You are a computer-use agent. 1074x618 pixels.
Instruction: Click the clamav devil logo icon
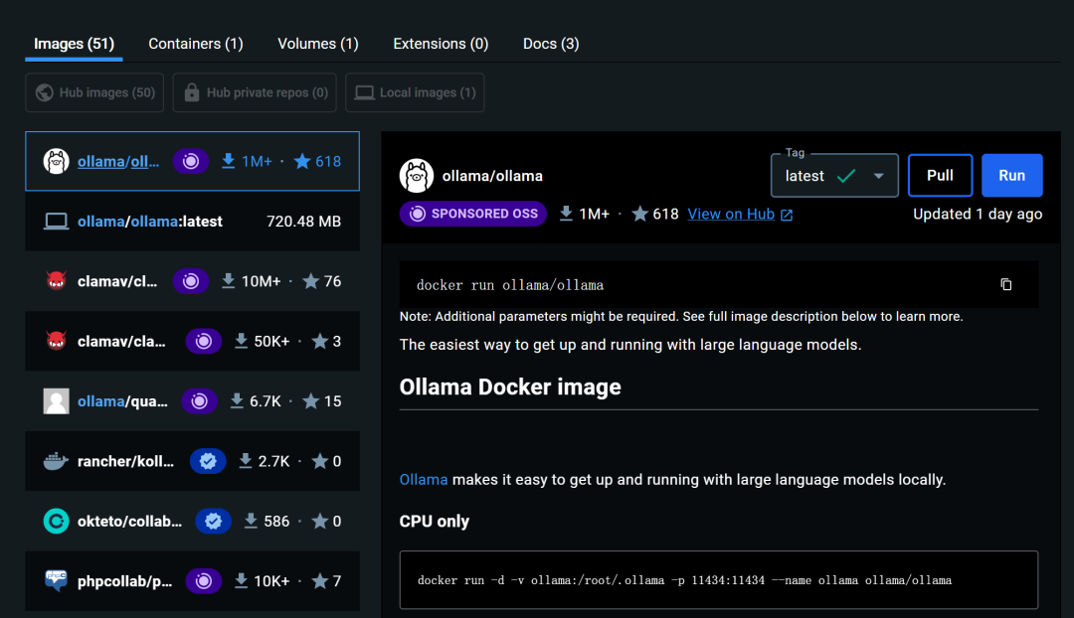click(56, 280)
